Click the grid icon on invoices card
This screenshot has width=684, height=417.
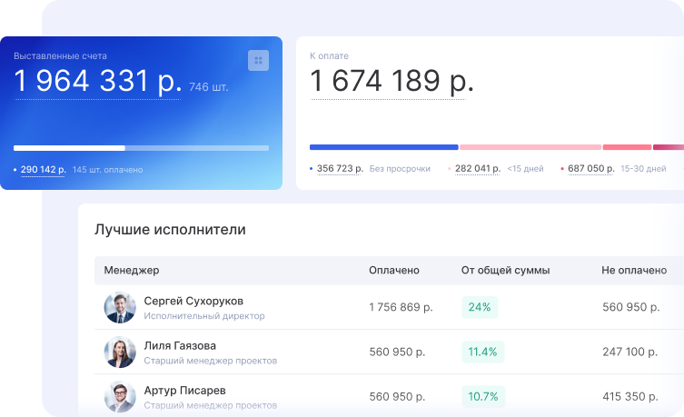click(x=258, y=60)
